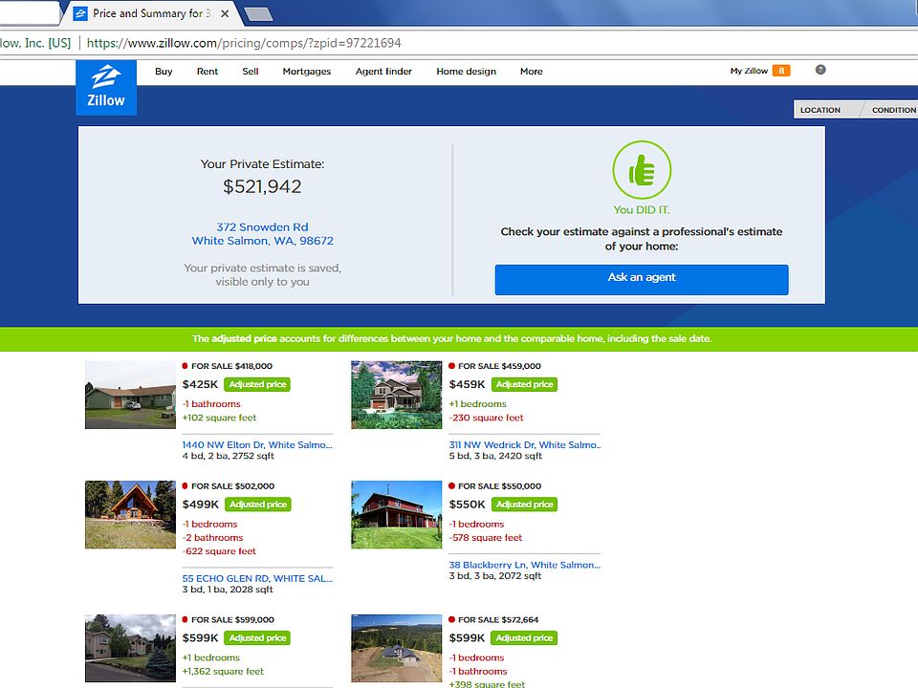Click the 4 bd, 2 ba, 2752 sqft details

pyautogui.click(x=229, y=456)
